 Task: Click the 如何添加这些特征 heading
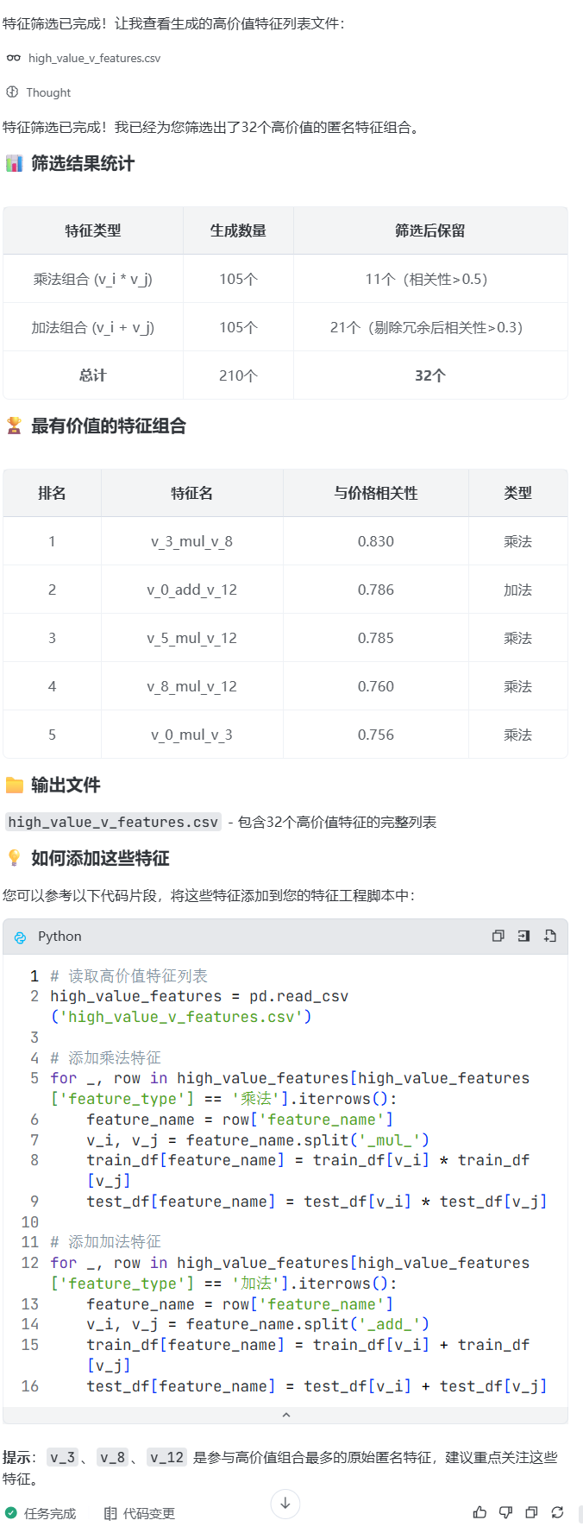click(x=100, y=858)
